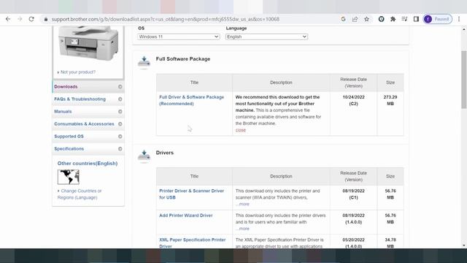Screen dimensions: 467x263
Task: Click the Not your product? link
Action: coord(78,72)
